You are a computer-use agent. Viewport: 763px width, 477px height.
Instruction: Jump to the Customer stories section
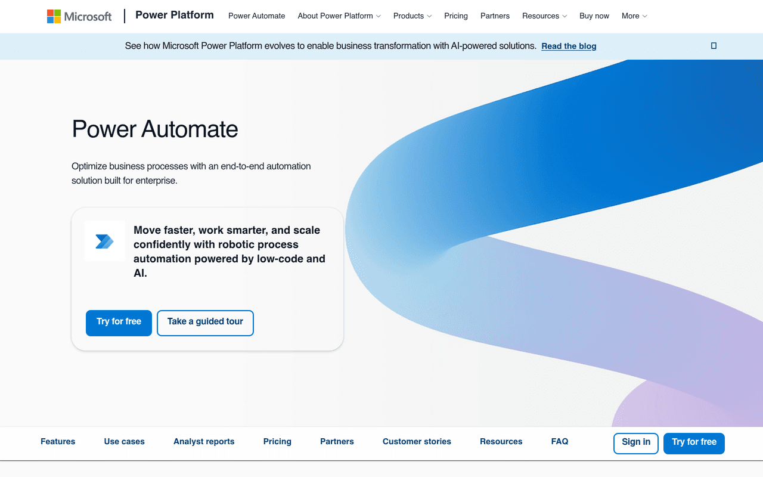pyautogui.click(x=417, y=442)
